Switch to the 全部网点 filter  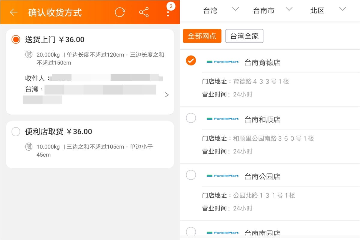point(202,36)
